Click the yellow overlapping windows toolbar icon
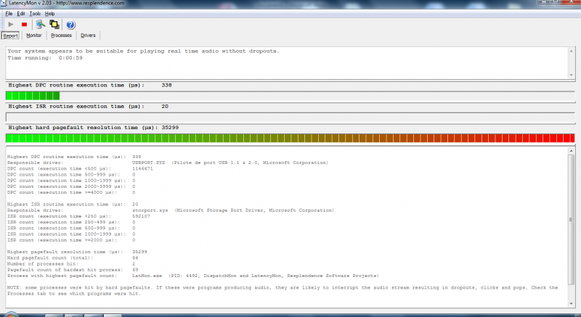Viewport: 581px width, 317px height. point(54,24)
